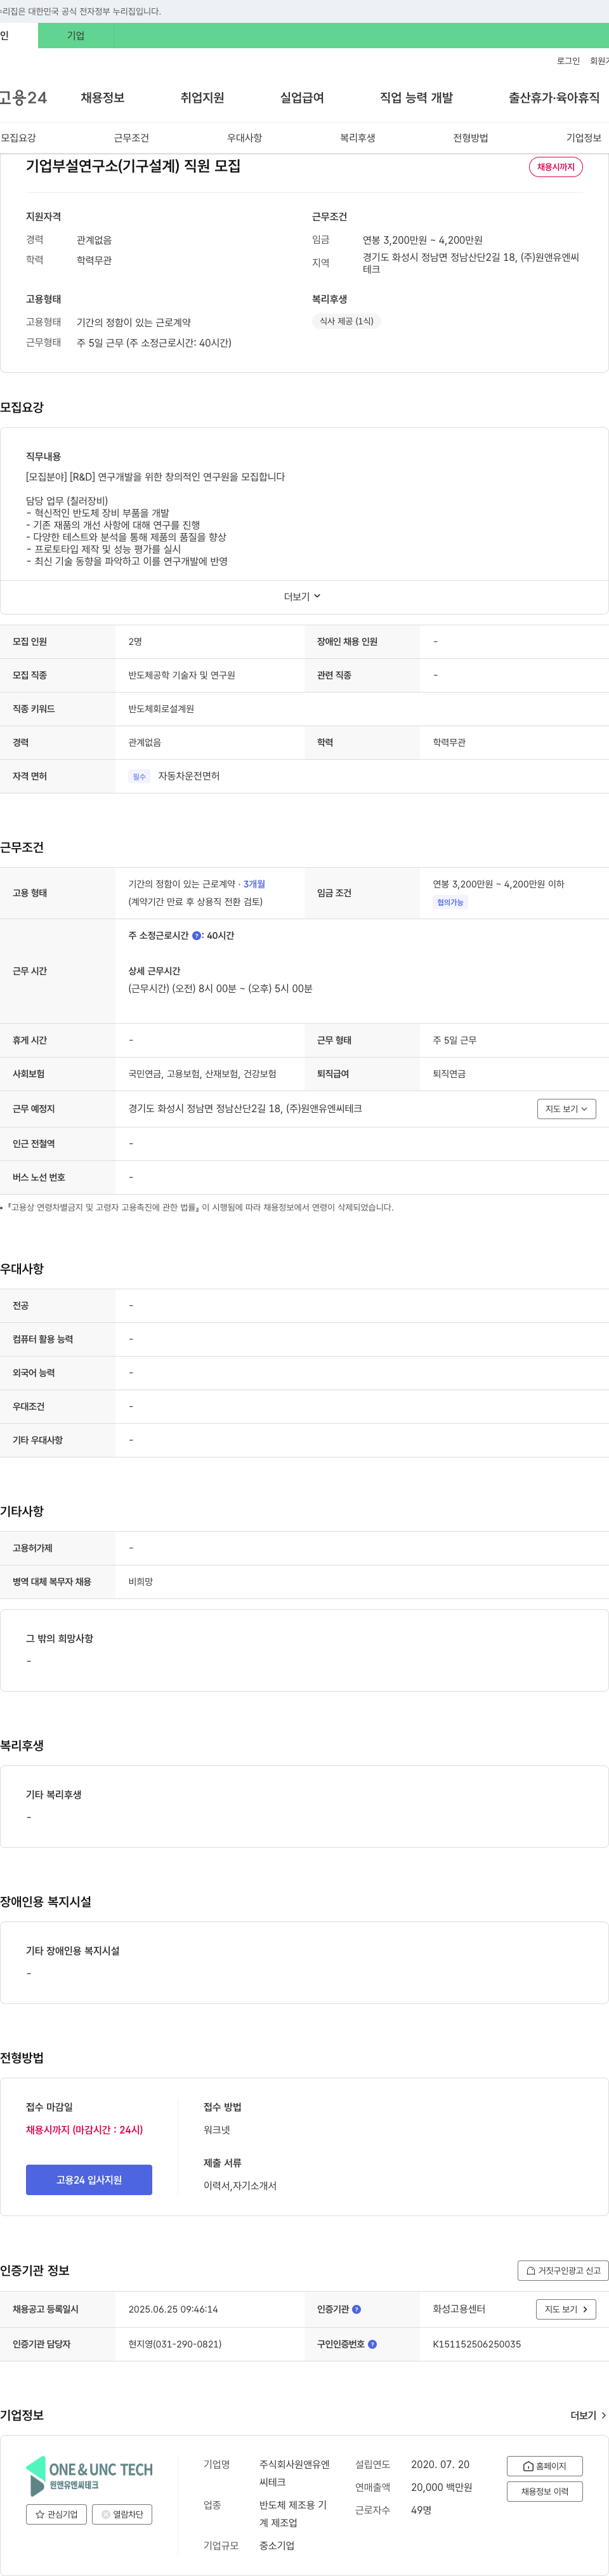Click the 채용시까지 status badge
This screenshot has width=609, height=2576.
click(556, 167)
